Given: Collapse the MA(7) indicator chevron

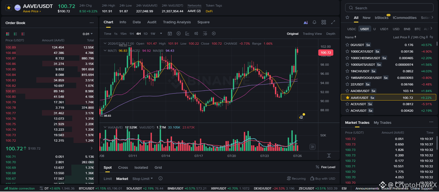Looking at the screenshot, I should tap(105, 50).
